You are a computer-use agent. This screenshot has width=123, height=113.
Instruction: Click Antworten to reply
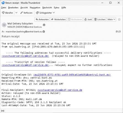coord(42,19)
